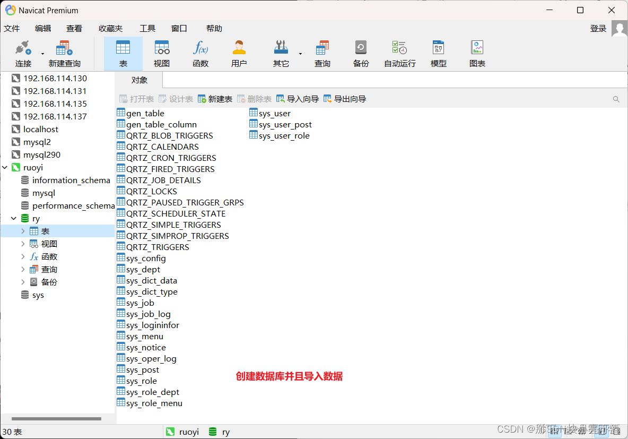Click the 打开表 (Open Table) button
The width and height of the screenshot is (628, 439).
(136, 99)
